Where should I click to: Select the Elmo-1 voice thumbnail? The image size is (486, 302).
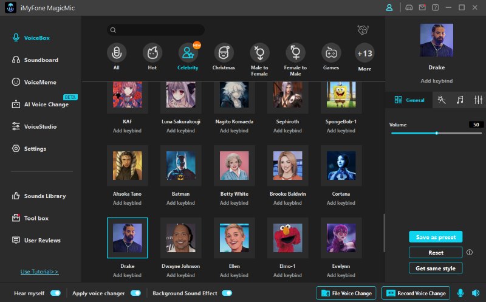point(287,238)
